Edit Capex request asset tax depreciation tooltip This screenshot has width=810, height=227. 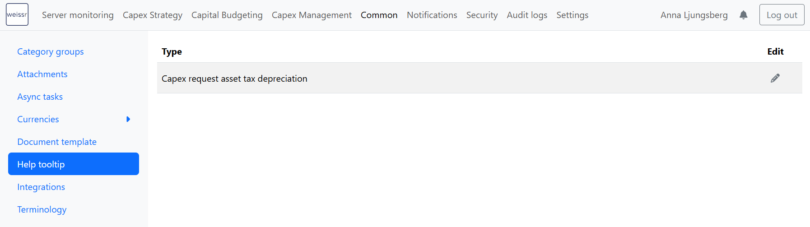coord(775,78)
